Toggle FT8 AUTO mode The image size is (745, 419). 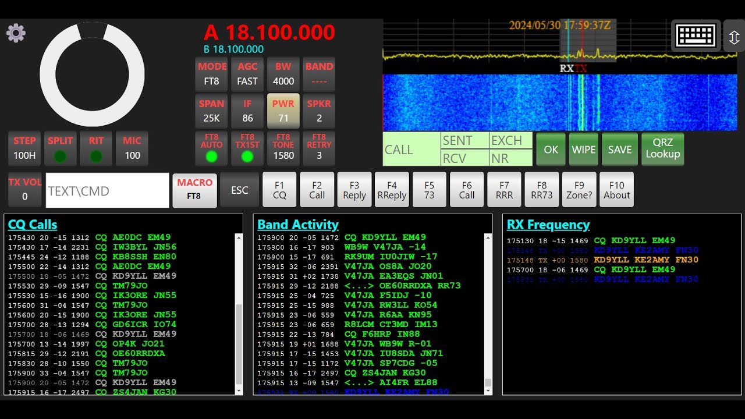pos(212,149)
